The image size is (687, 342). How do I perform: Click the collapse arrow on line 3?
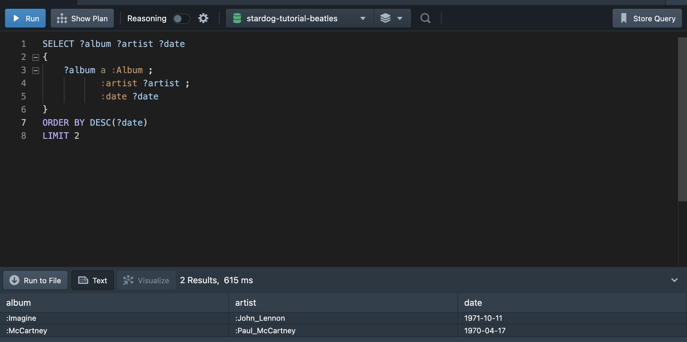(x=35, y=71)
